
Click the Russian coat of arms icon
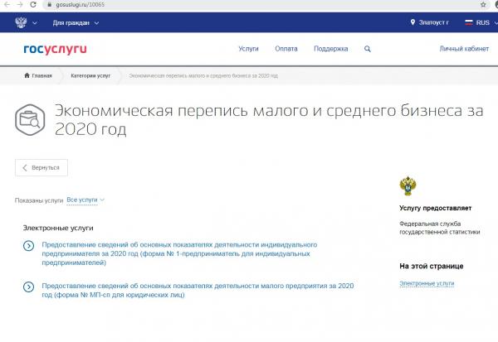[x=21, y=22]
